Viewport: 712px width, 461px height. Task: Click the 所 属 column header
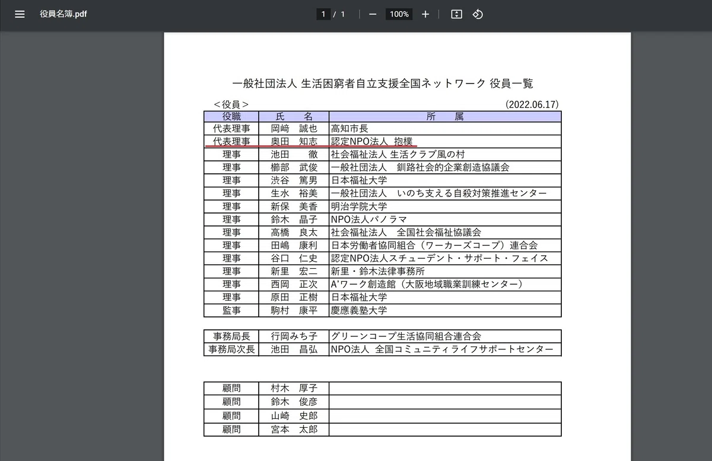[x=445, y=116]
